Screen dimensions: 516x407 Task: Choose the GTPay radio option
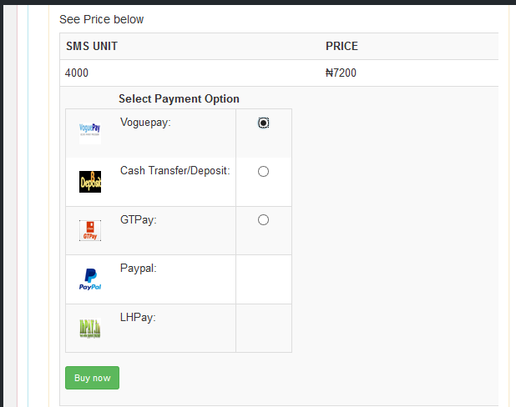click(263, 219)
